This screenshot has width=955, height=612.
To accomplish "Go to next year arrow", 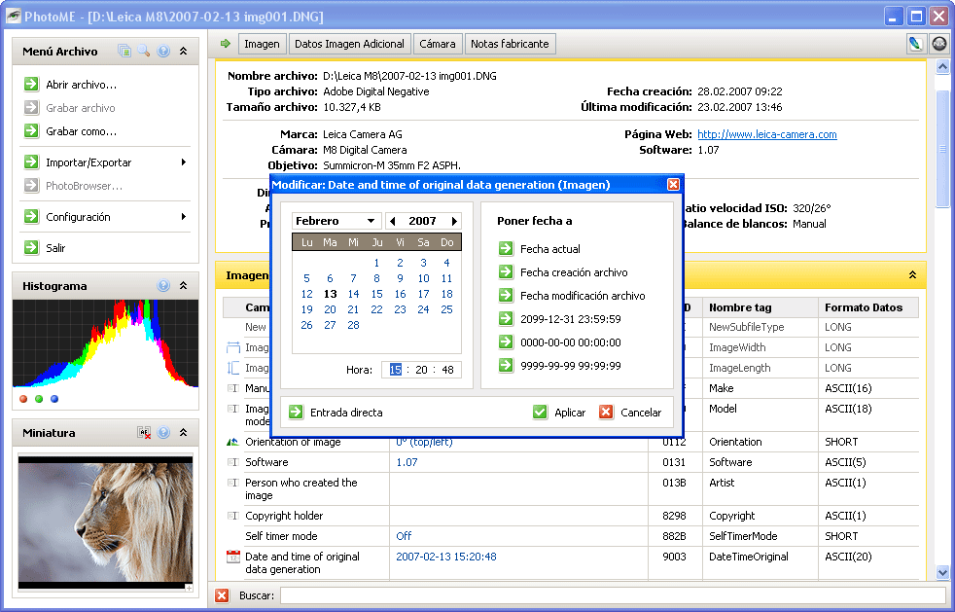I will (454, 221).
